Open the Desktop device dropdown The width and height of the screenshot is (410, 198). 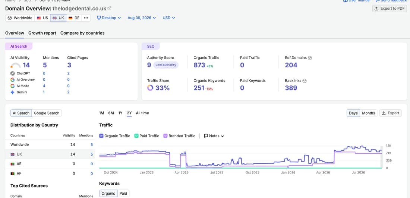point(109,18)
